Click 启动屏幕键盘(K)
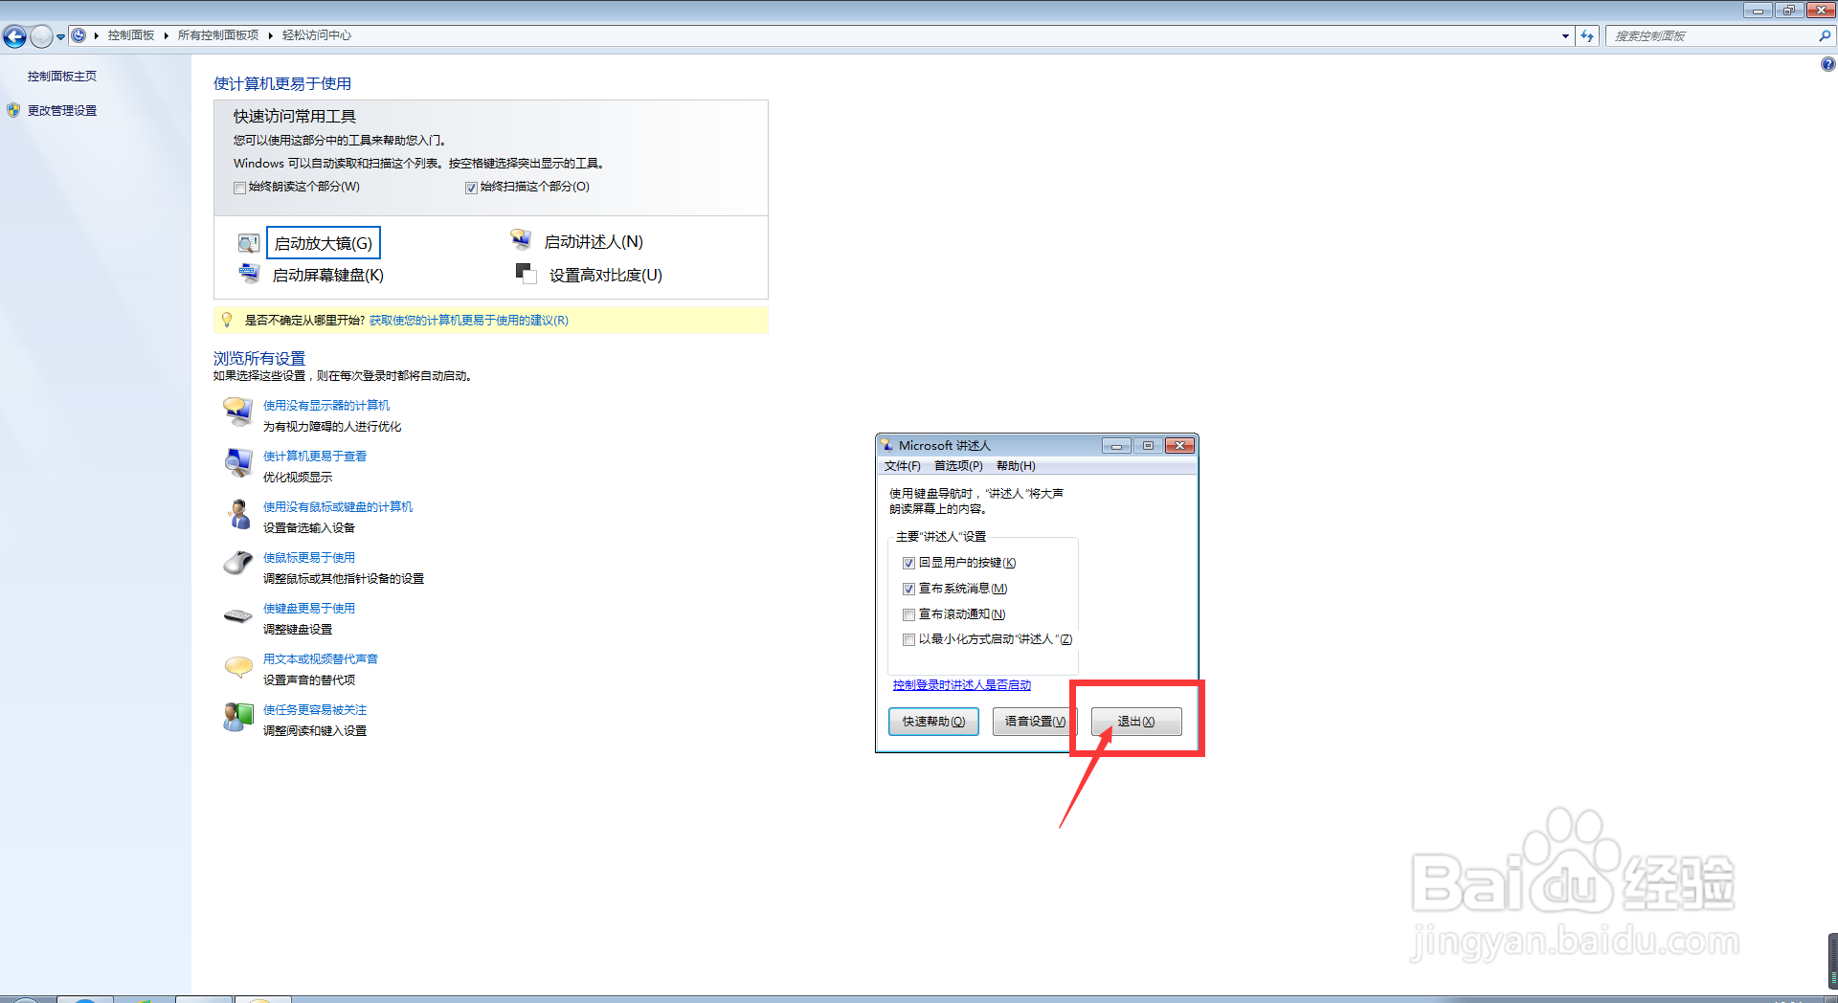This screenshot has width=1838, height=1003. pyautogui.click(x=328, y=275)
